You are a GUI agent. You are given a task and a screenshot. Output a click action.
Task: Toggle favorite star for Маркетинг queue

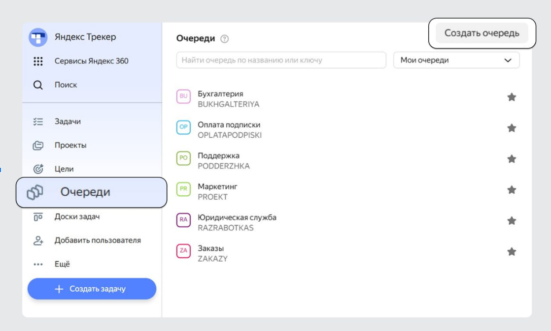(512, 190)
